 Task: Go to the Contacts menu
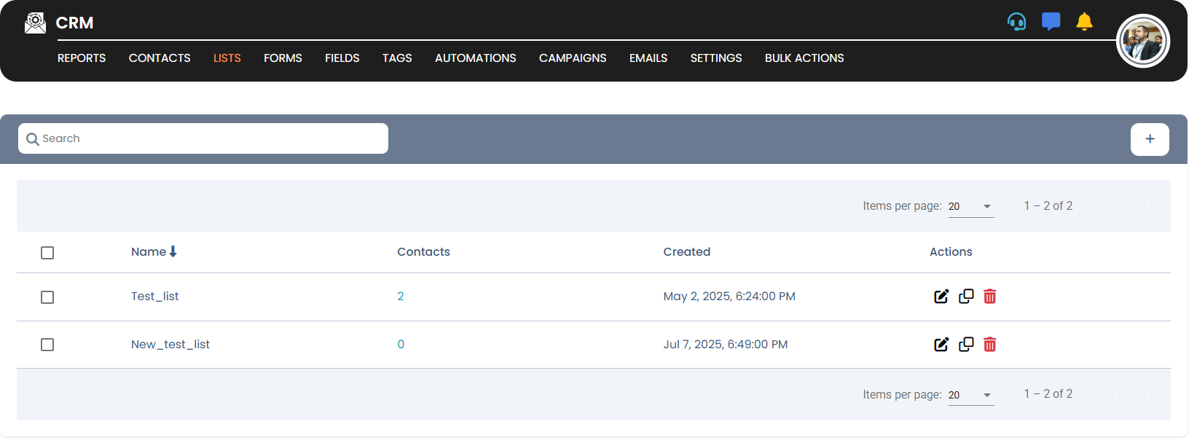[160, 58]
